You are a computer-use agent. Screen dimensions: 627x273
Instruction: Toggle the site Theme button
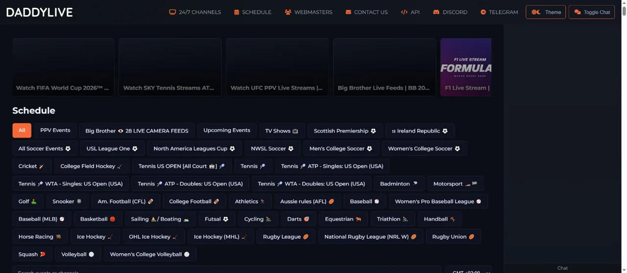546,12
